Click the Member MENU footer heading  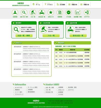pos(52,84)
